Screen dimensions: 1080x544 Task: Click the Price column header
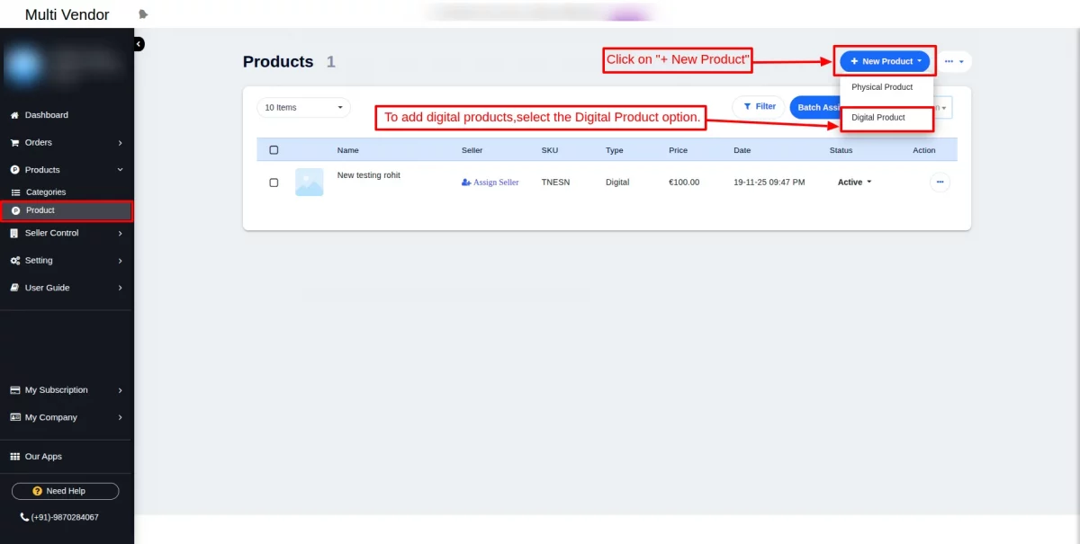(679, 150)
